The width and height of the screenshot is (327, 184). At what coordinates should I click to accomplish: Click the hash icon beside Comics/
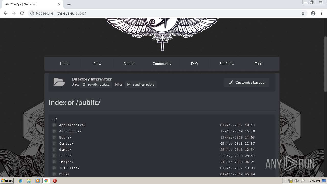54,143
